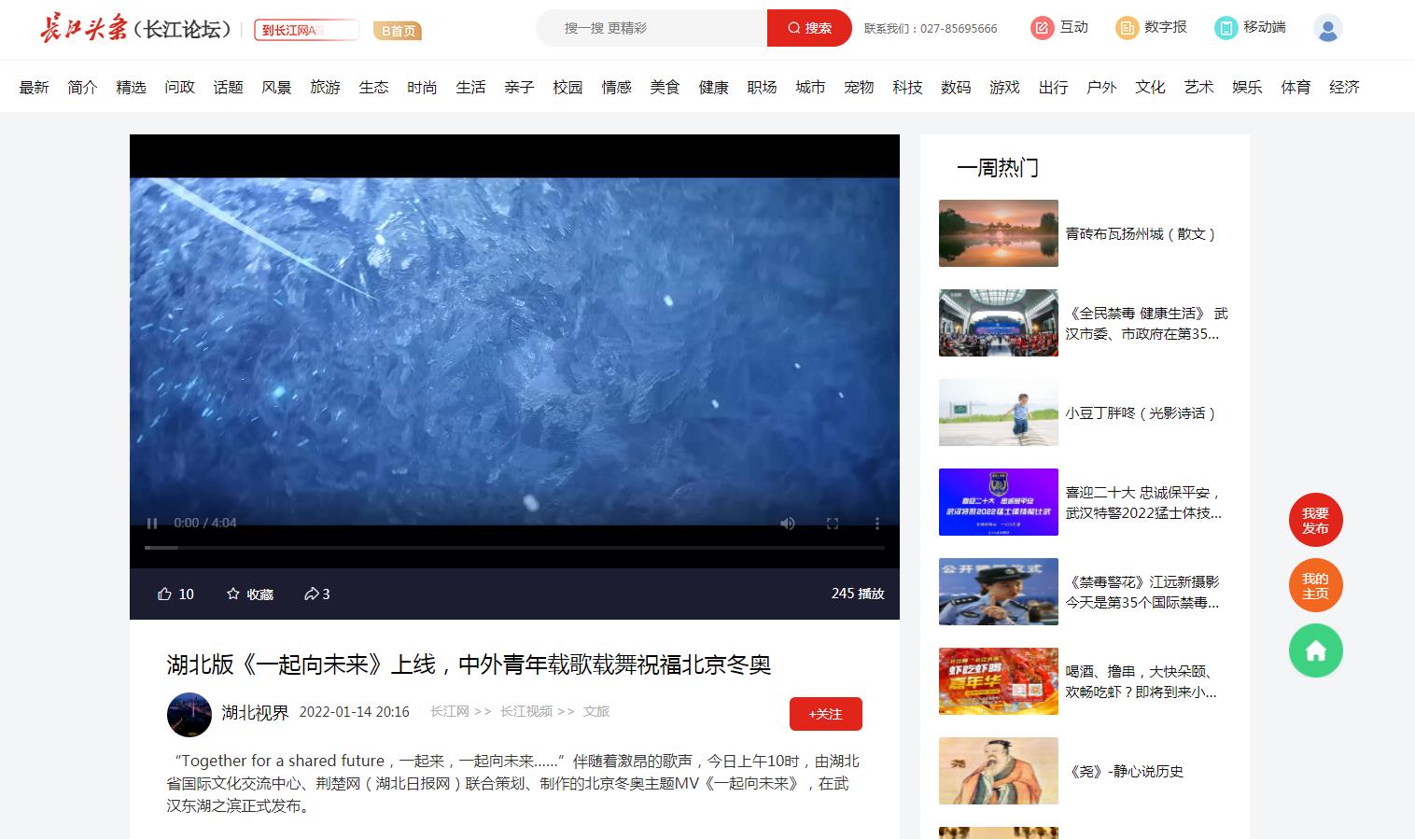The width and height of the screenshot is (1415, 839).
Task: Click the 湖北视界 author avatar
Action: 189,715
